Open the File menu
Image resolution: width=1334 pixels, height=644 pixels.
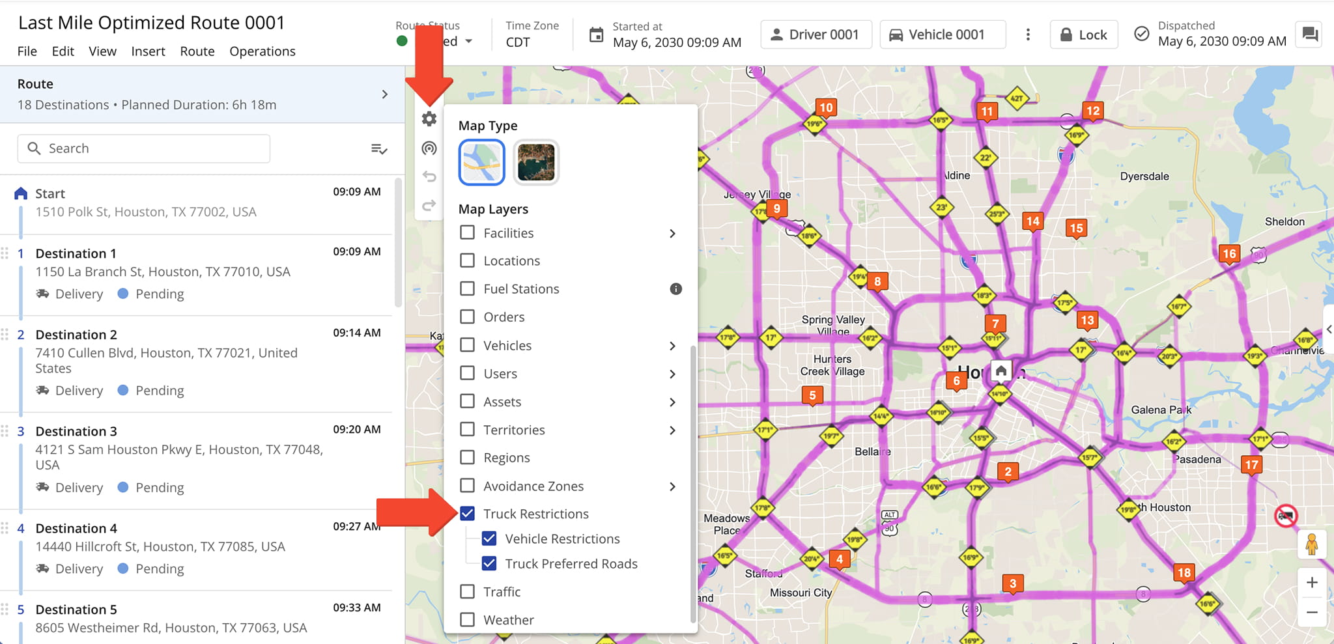(27, 51)
